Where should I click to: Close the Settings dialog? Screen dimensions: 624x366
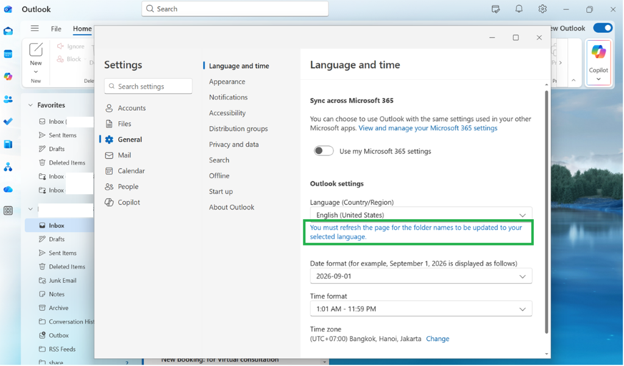click(539, 37)
